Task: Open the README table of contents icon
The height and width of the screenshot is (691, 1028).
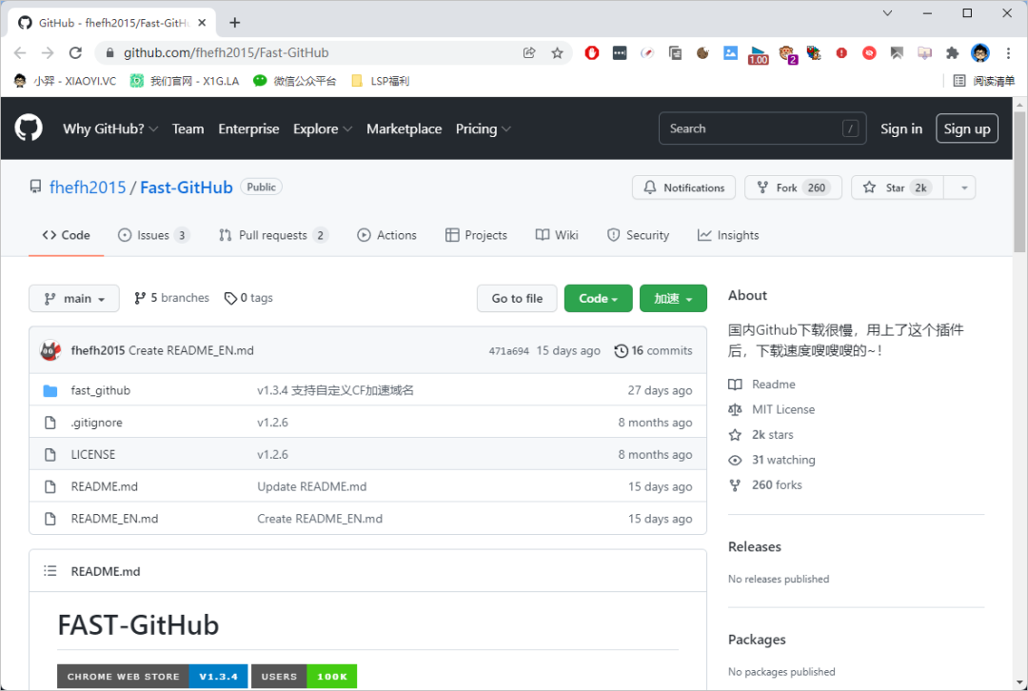Action: click(x=50, y=571)
